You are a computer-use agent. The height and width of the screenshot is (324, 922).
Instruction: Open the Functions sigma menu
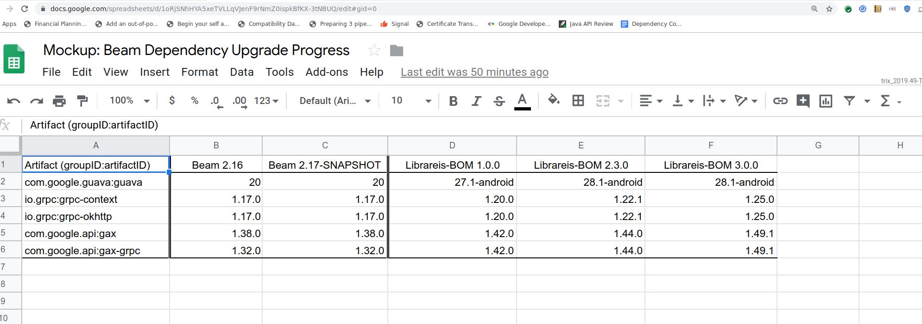[x=885, y=101]
